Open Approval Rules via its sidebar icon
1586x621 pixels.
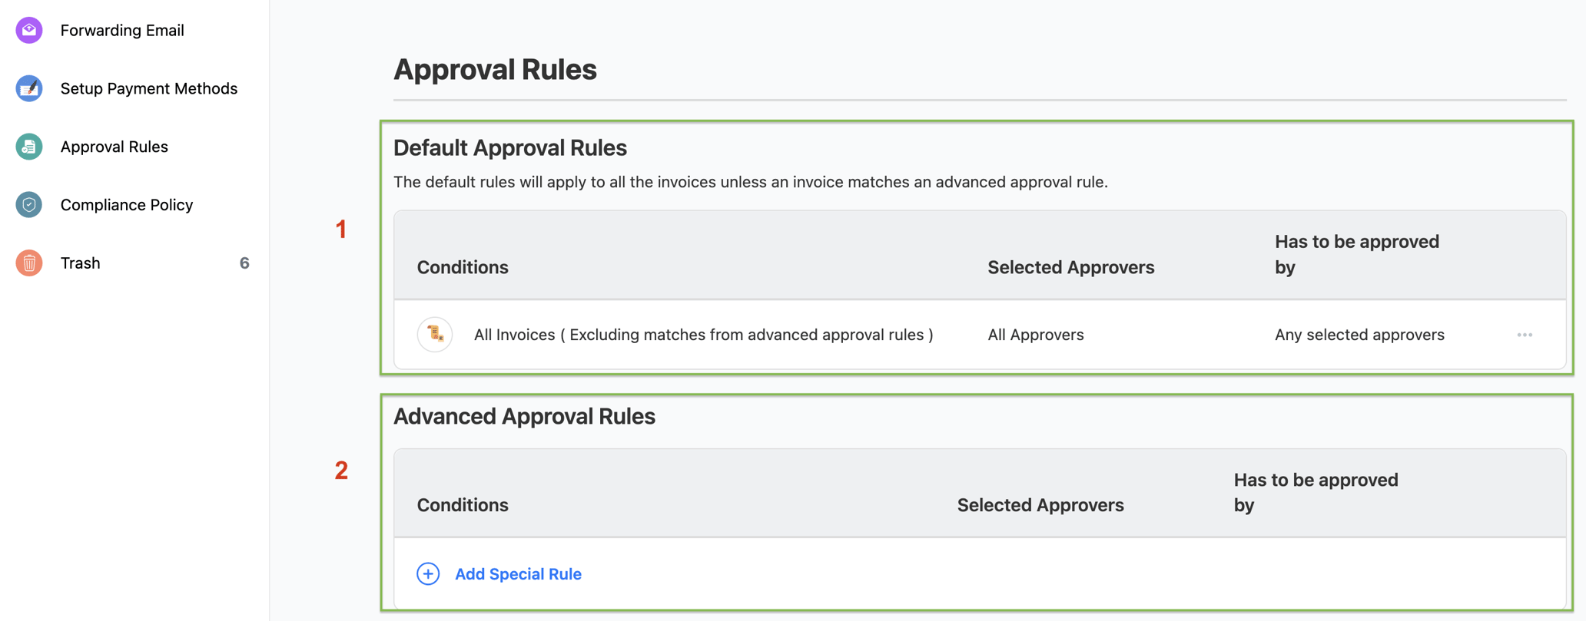28,146
